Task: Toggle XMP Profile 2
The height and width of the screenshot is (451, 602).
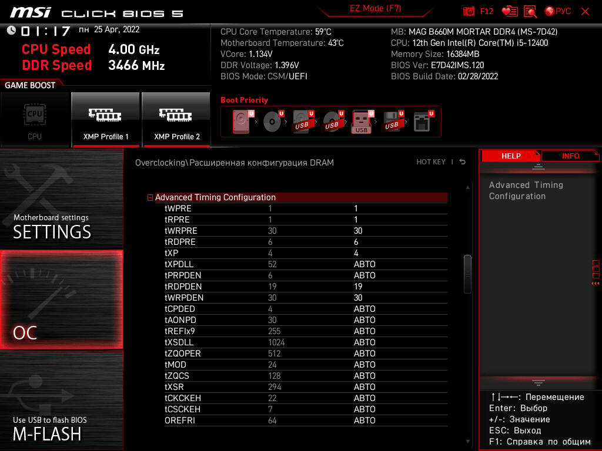Action: pos(176,120)
